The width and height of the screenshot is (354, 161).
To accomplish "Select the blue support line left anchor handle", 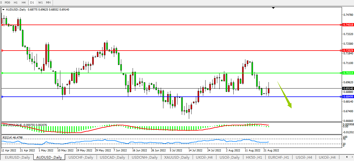I will coord(2,97).
